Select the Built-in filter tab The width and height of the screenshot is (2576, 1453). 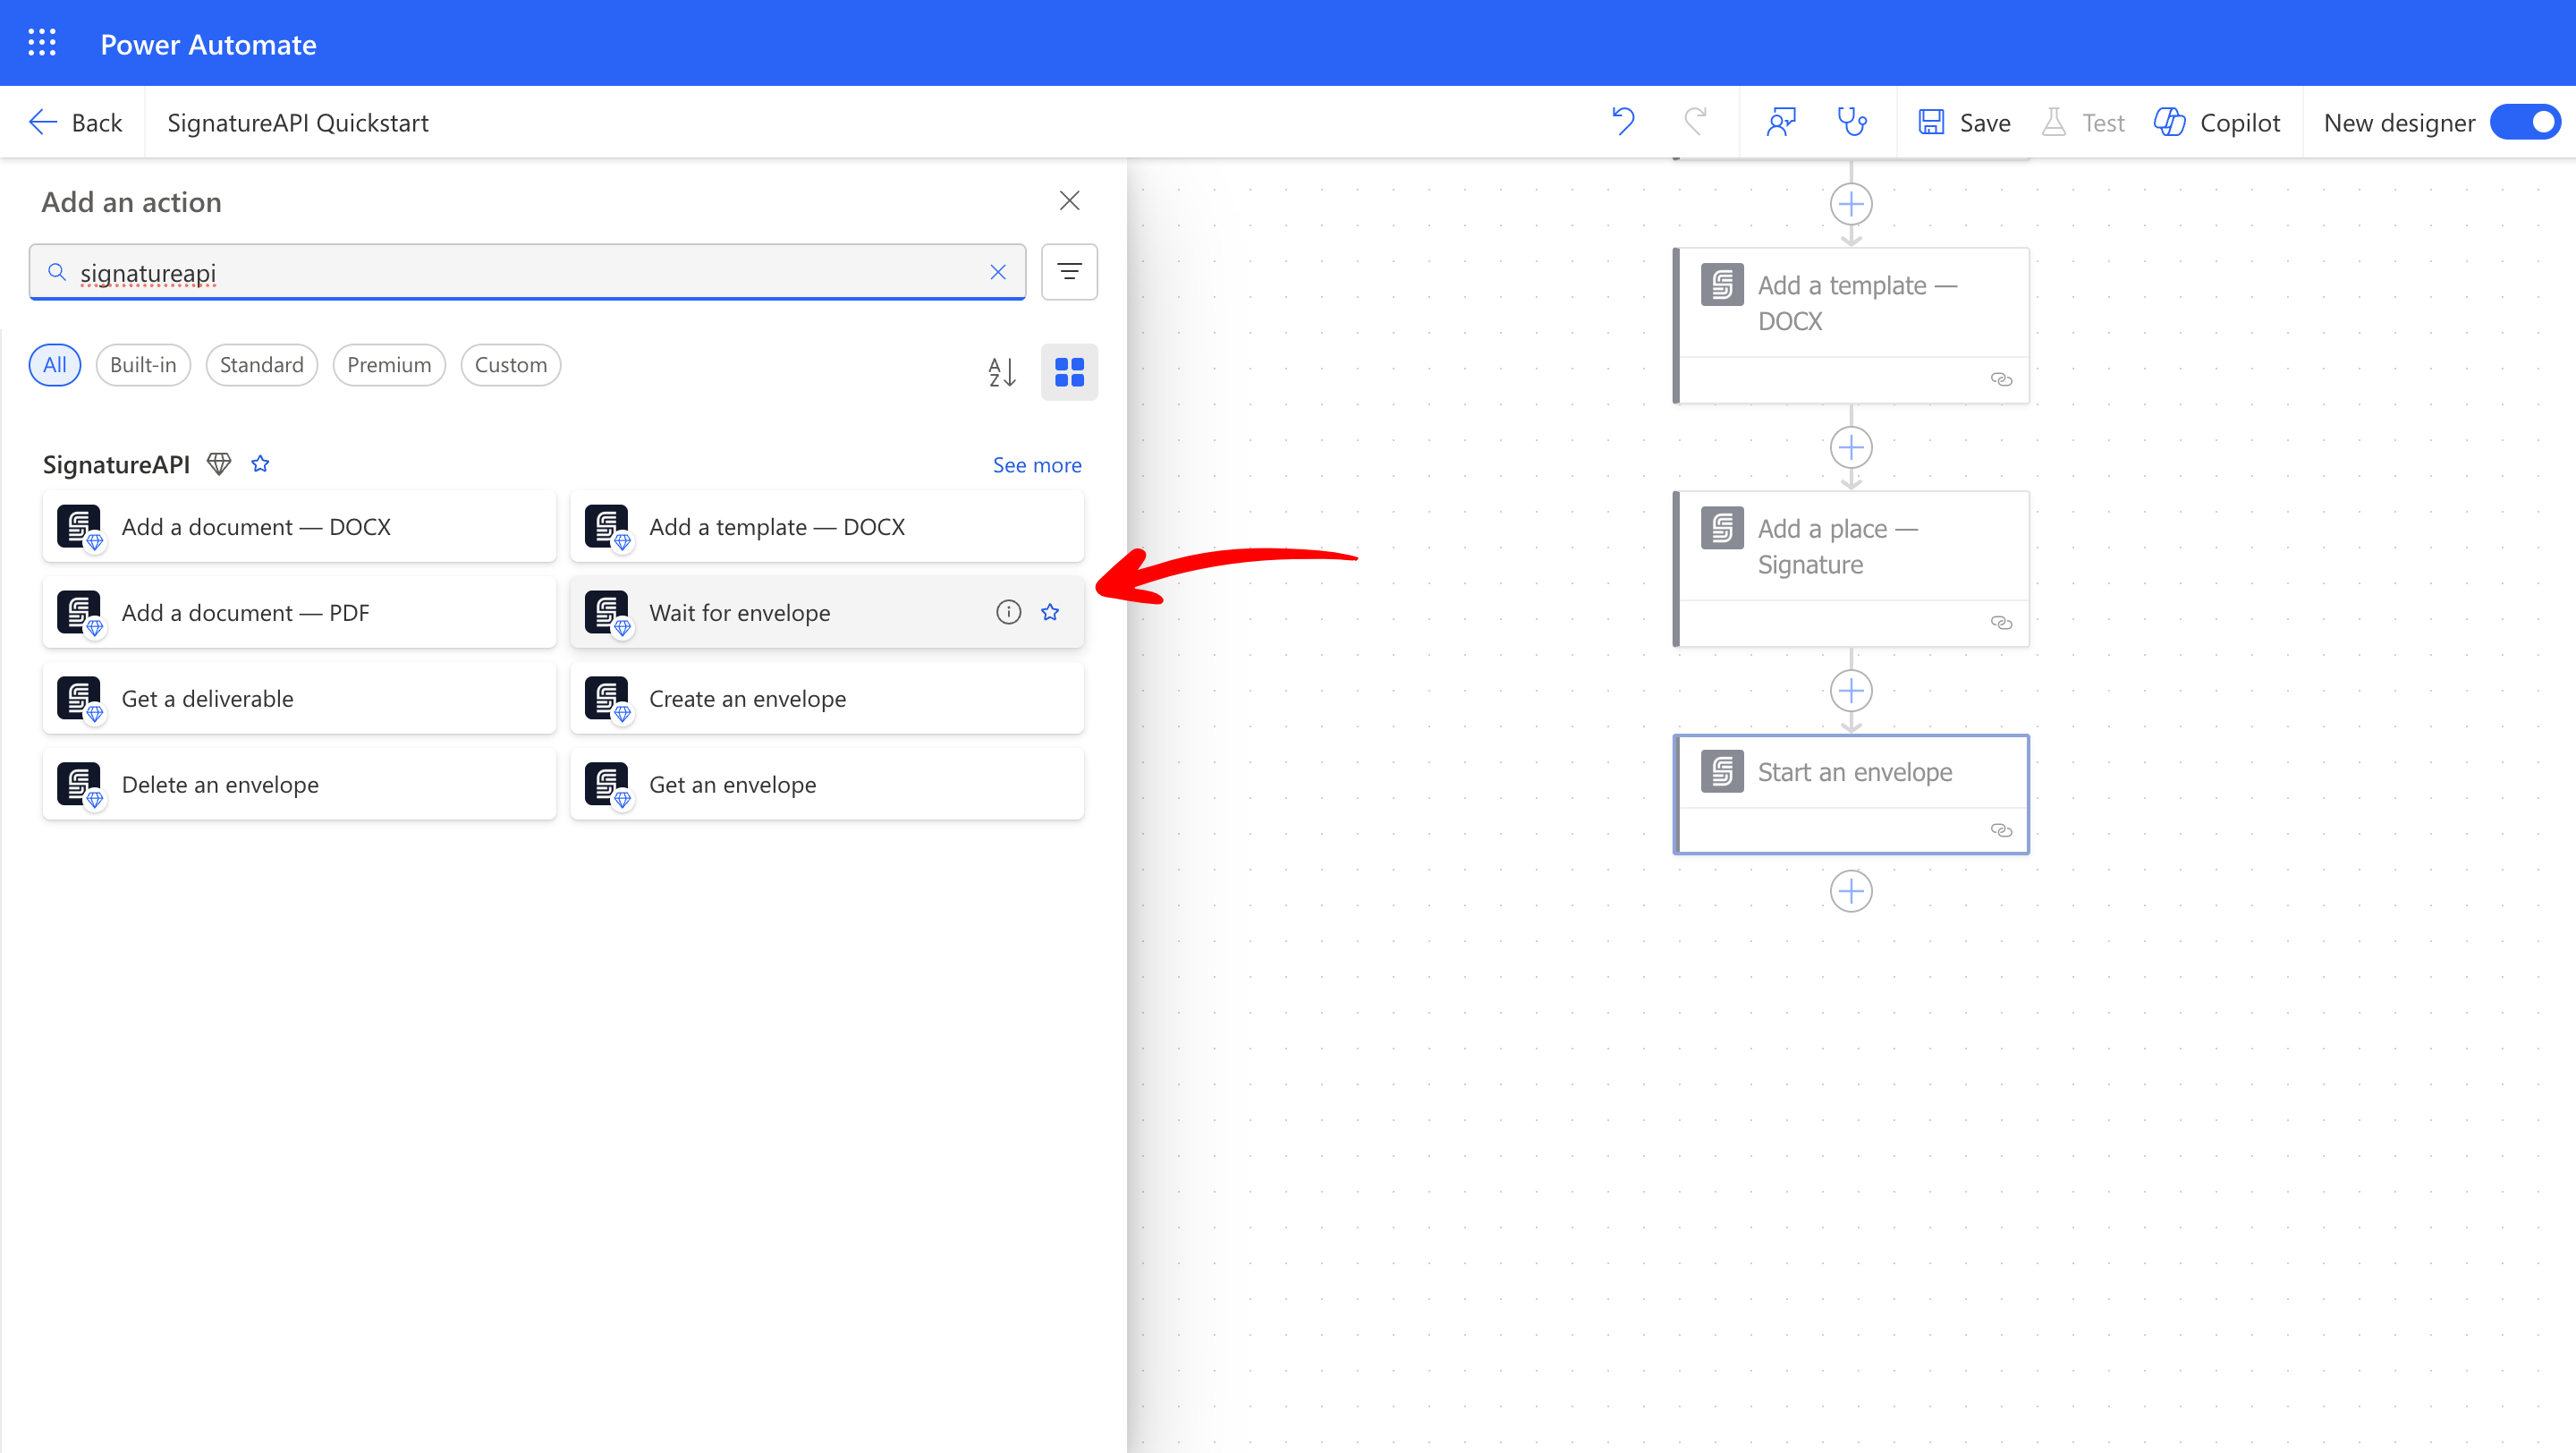point(143,365)
